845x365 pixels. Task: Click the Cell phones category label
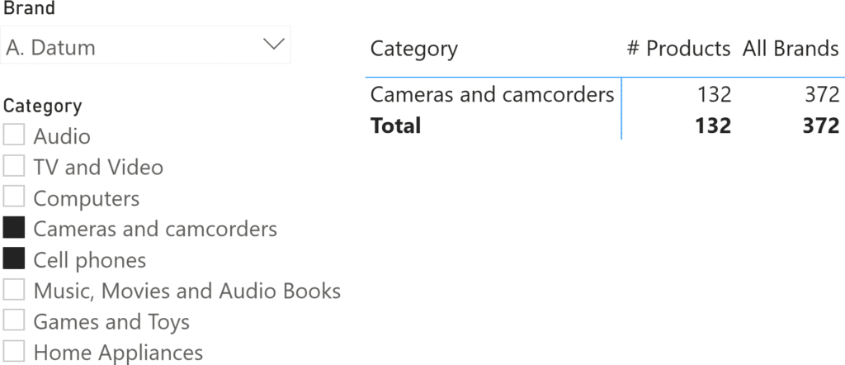[x=89, y=260]
